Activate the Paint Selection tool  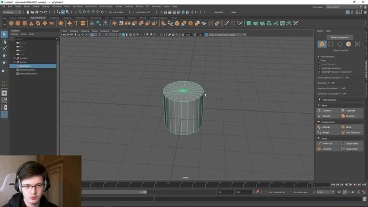[x=4, y=48]
